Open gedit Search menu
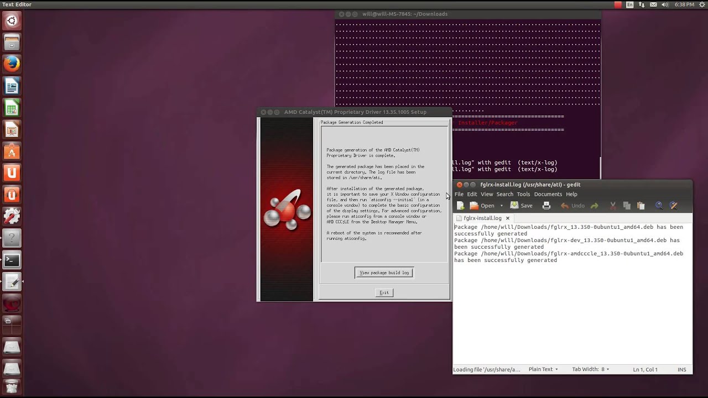The height and width of the screenshot is (398, 708). (x=504, y=194)
